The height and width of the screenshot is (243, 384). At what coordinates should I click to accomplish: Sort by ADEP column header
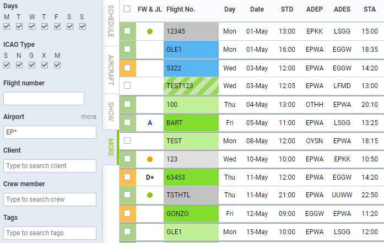pyautogui.click(x=315, y=9)
